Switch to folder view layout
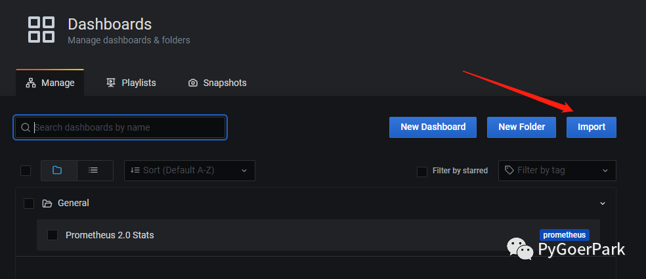The height and width of the screenshot is (279, 646). tap(57, 170)
